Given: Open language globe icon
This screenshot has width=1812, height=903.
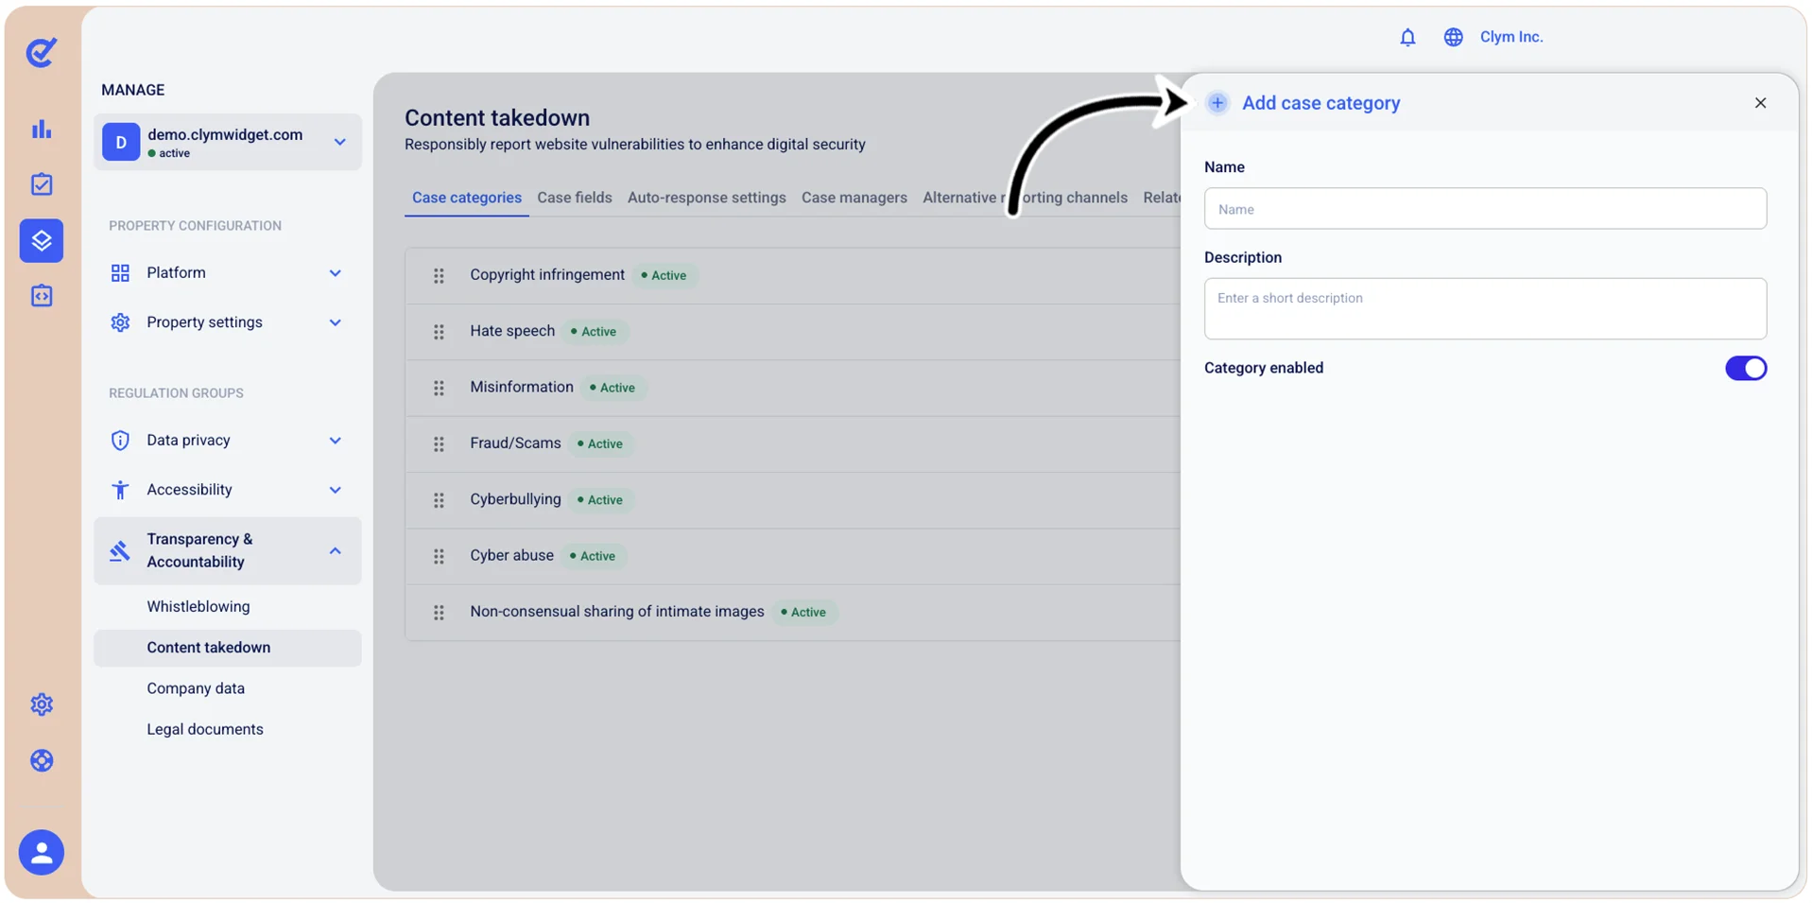Looking at the screenshot, I should tap(1453, 37).
